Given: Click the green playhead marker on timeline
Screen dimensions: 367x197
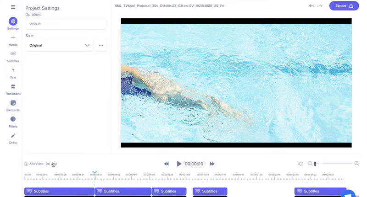Looking at the screenshot, I should point(95,172).
